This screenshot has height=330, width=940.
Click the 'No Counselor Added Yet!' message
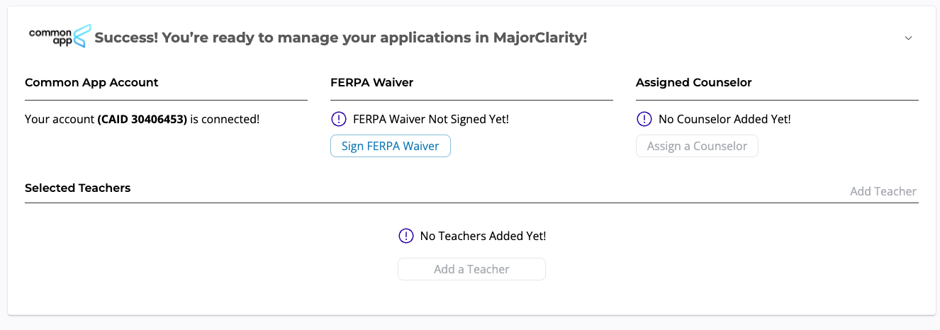point(724,119)
